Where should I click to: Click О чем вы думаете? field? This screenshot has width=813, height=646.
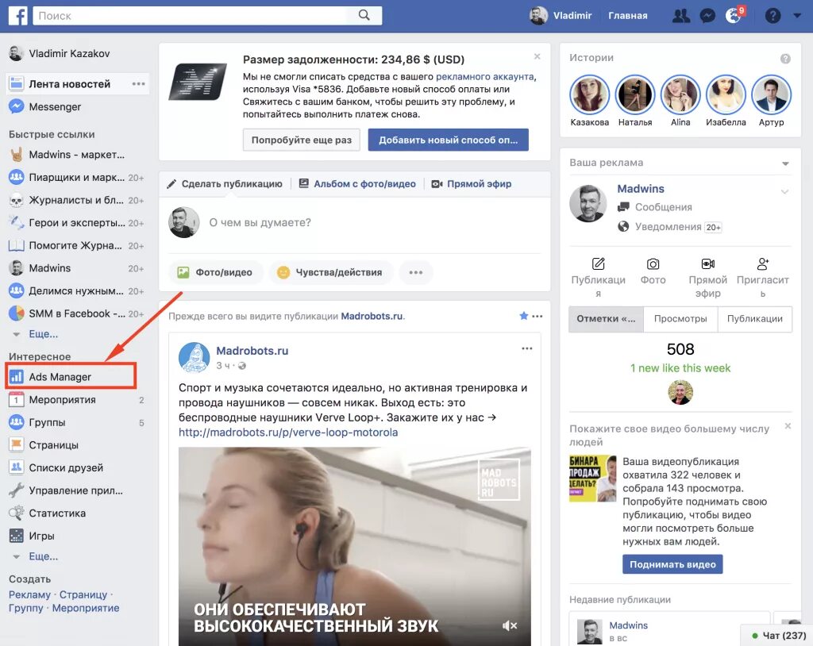(260, 222)
